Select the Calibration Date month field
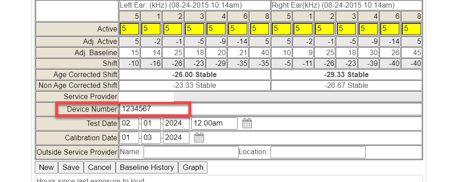468x182 pixels. [129, 137]
